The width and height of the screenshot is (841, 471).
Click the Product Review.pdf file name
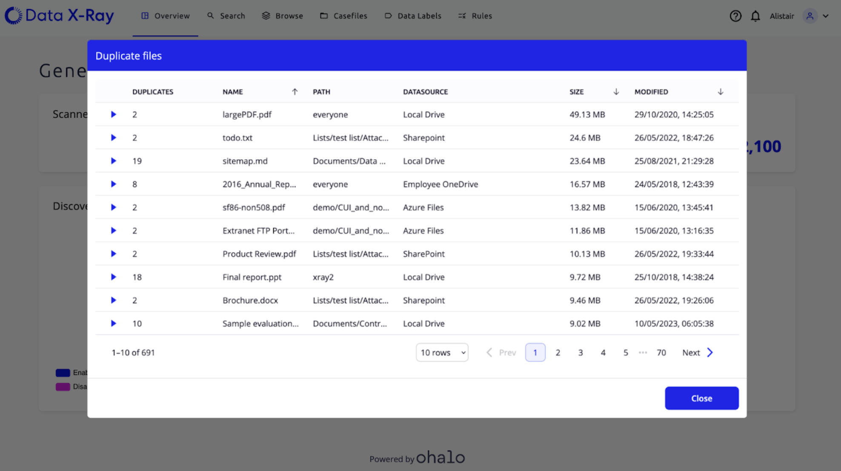(259, 254)
